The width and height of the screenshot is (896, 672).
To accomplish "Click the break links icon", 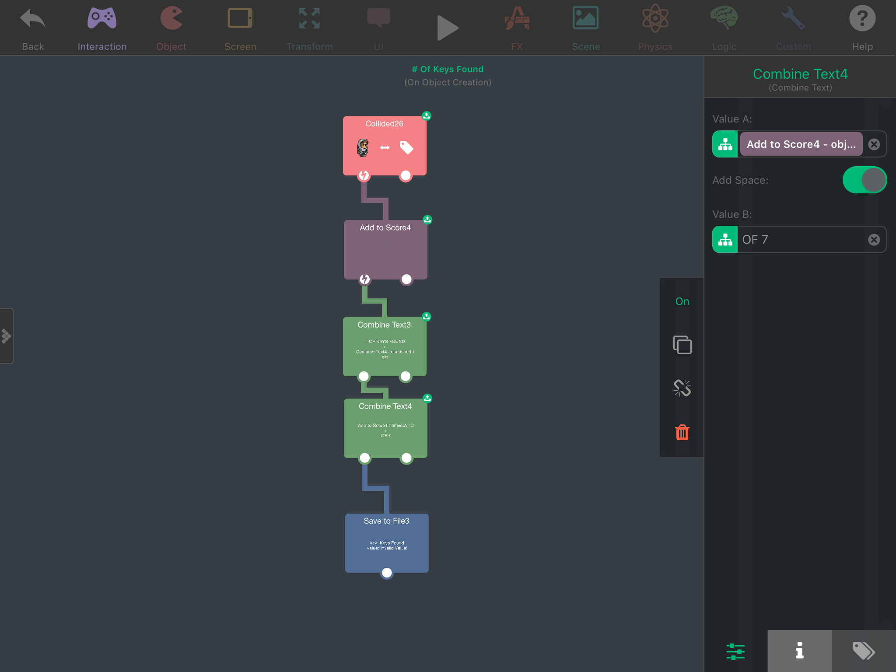I will point(682,388).
